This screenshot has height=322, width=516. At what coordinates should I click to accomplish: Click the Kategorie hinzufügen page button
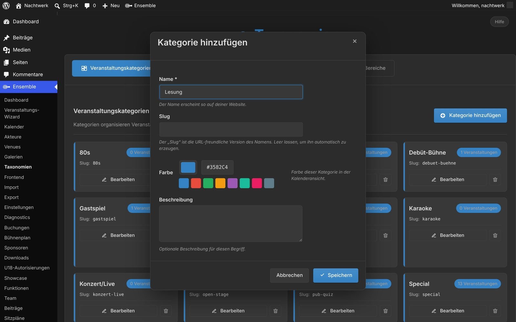[x=470, y=116]
